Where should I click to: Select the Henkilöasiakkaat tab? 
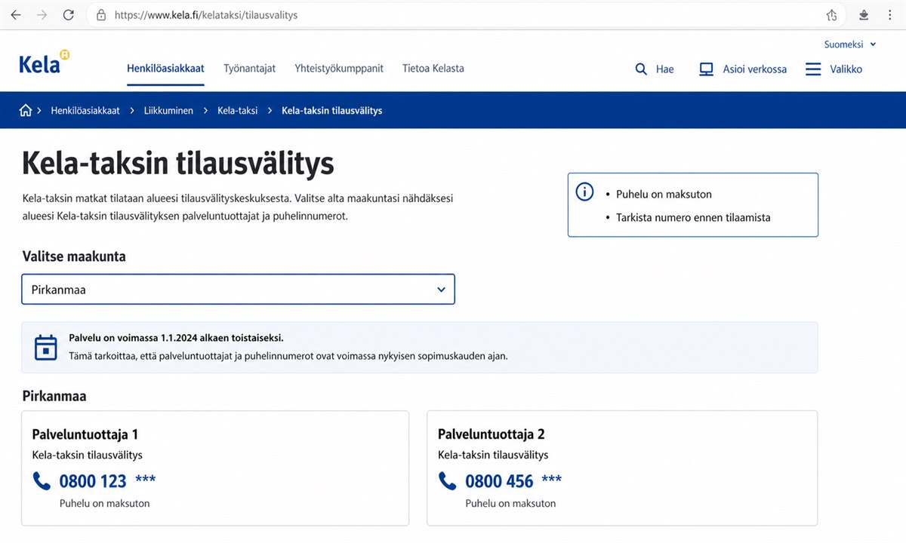pyautogui.click(x=165, y=69)
